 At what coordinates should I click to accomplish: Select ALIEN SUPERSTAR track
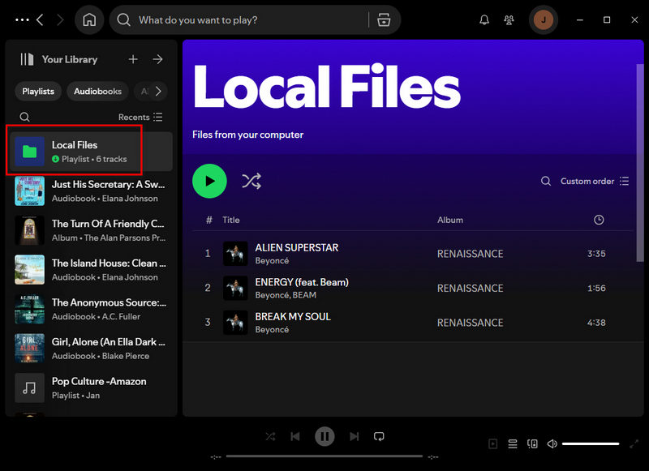coord(412,254)
